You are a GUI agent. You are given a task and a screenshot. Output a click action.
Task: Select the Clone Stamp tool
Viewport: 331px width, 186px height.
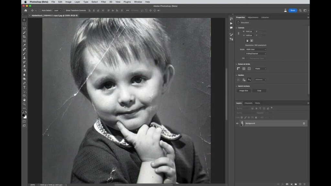pyautogui.click(x=24, y=58)
